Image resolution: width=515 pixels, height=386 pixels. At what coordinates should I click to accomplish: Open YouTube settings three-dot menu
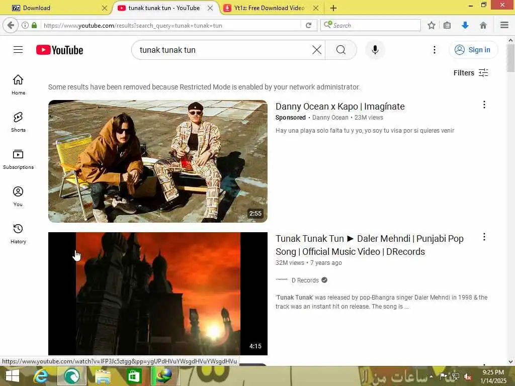pos(434,50)
